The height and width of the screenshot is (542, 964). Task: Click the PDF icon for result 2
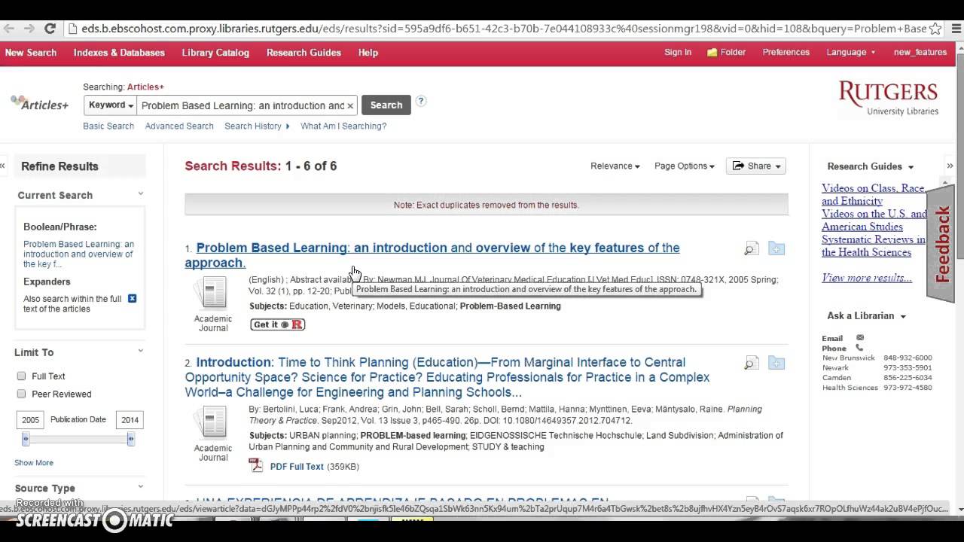pyautogui.click(x=256, y=466)
